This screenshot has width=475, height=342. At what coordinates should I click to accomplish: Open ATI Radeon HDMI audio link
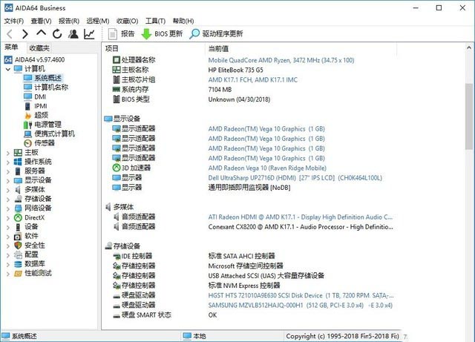pos(300,217)
